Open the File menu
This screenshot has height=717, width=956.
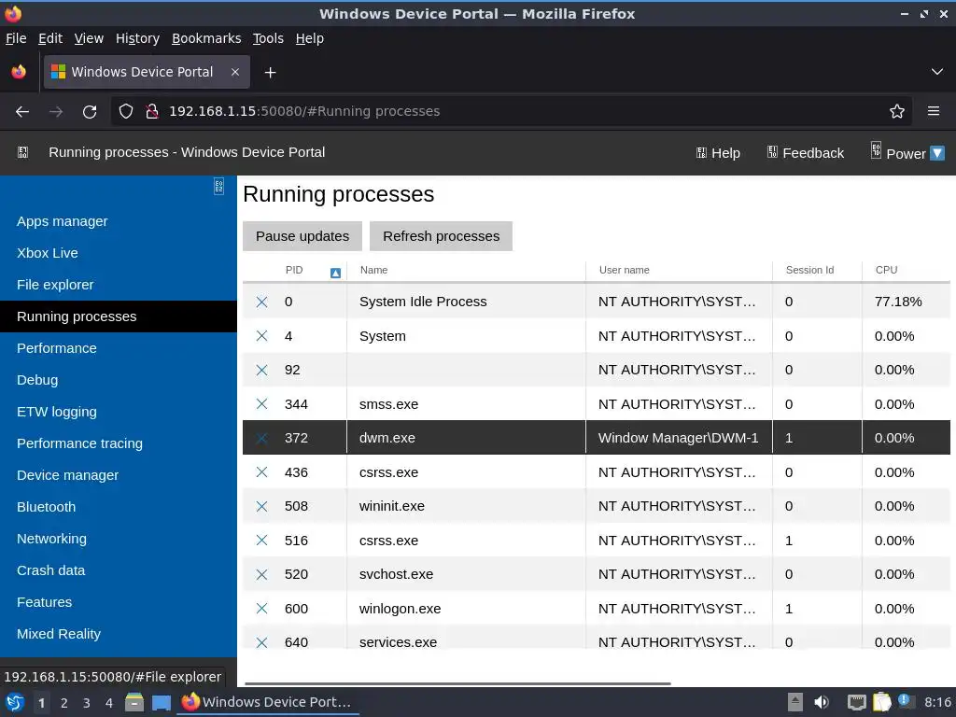(16, 38)
